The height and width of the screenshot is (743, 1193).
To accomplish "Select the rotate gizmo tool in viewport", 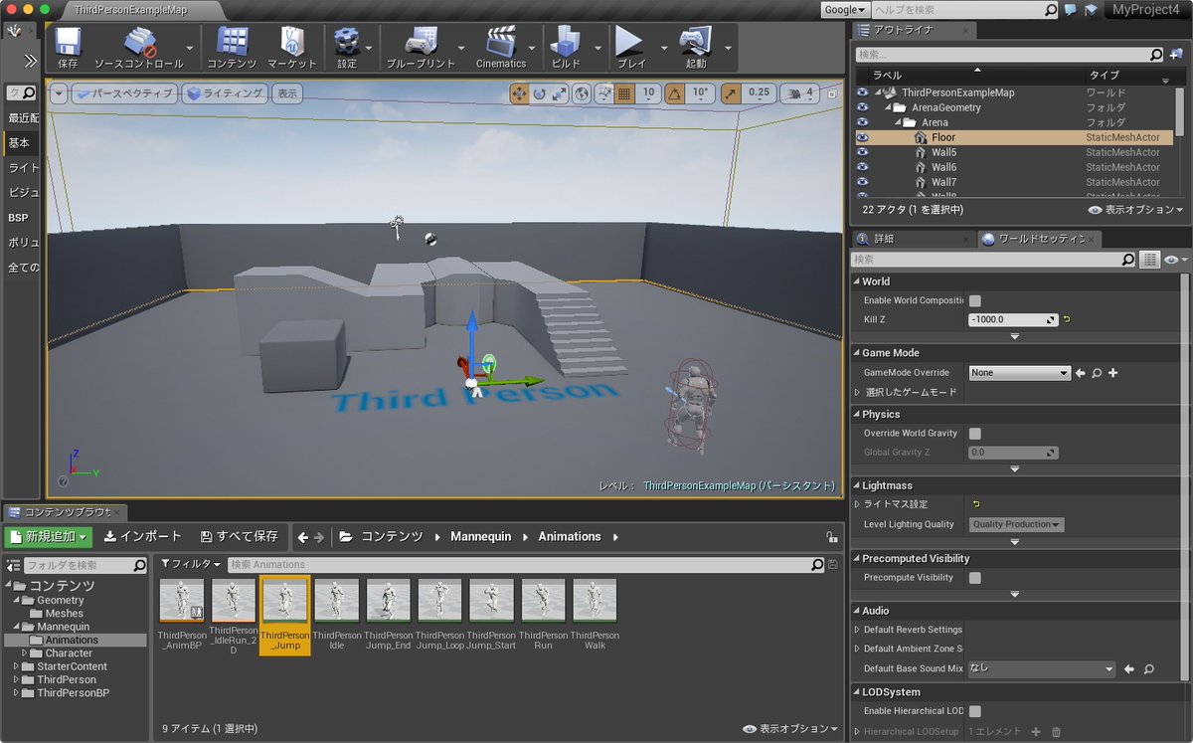I will point(539,93).
